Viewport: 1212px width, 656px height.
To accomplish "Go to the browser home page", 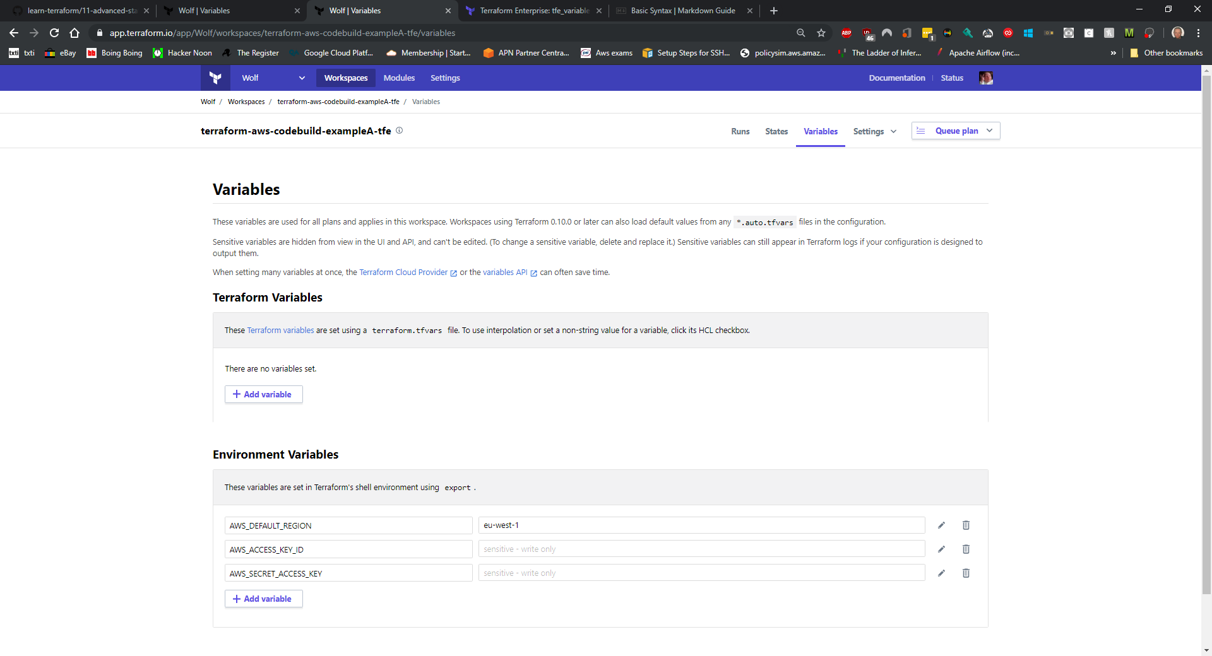I will (x=74, y=33).
